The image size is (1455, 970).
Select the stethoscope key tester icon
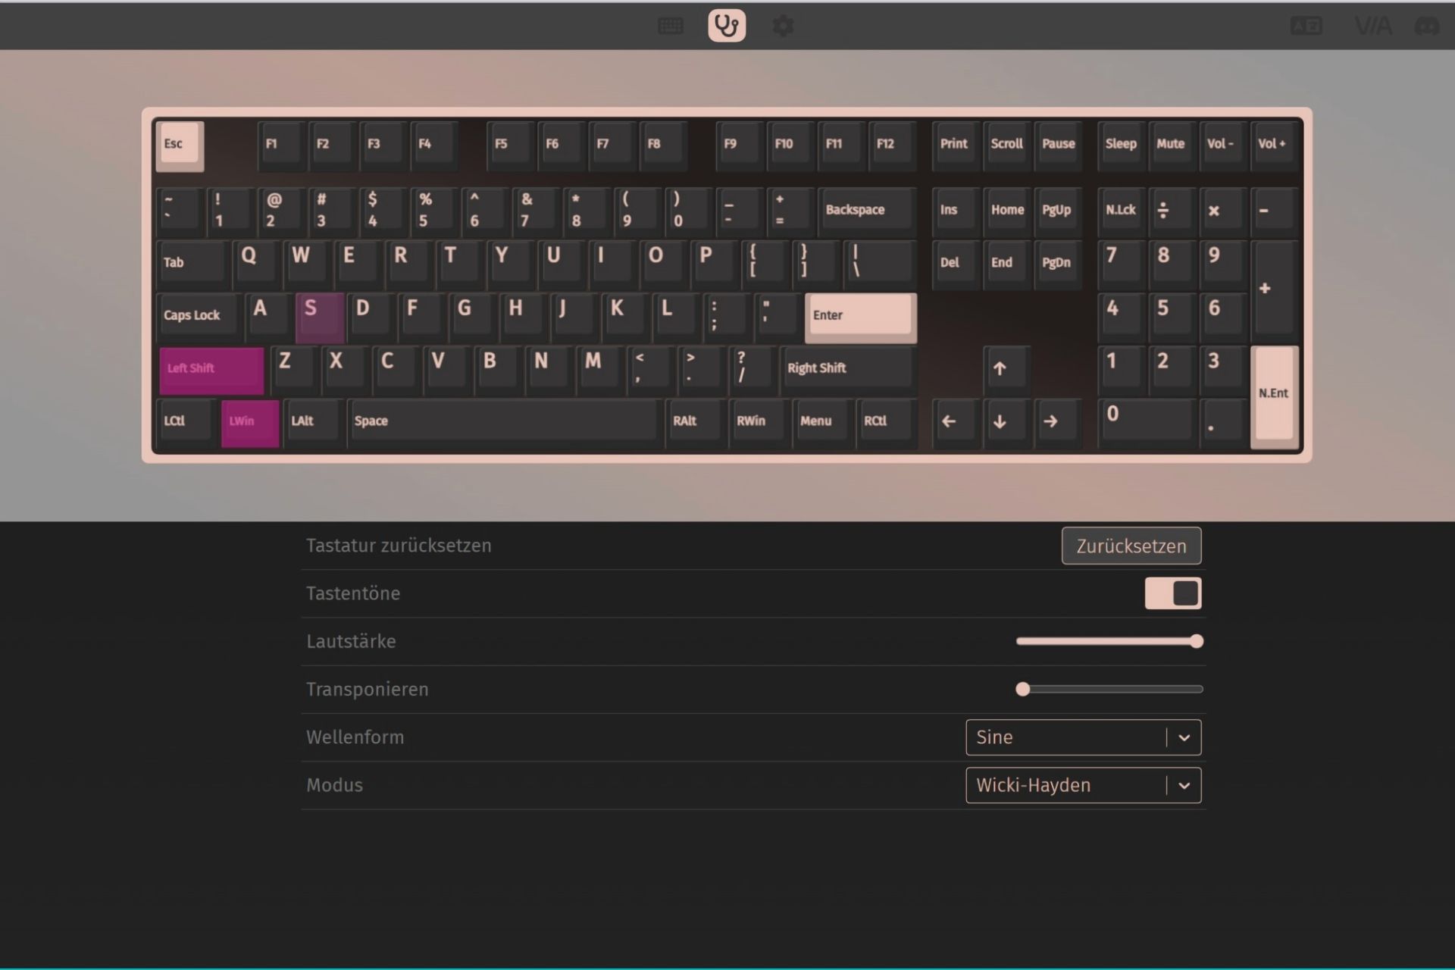(727, 27)
